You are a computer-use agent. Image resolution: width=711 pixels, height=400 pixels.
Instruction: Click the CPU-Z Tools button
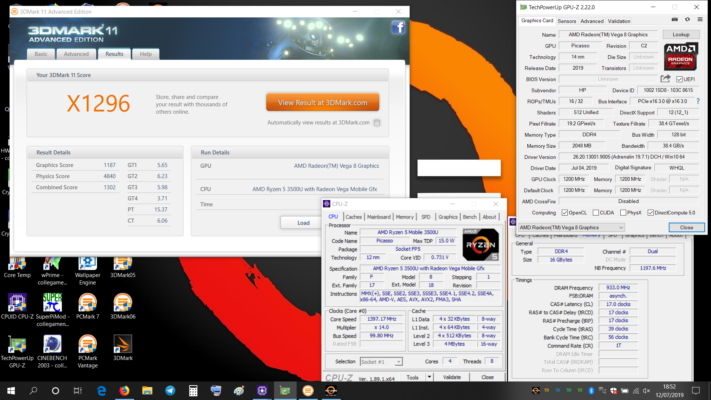coord(413,377)
